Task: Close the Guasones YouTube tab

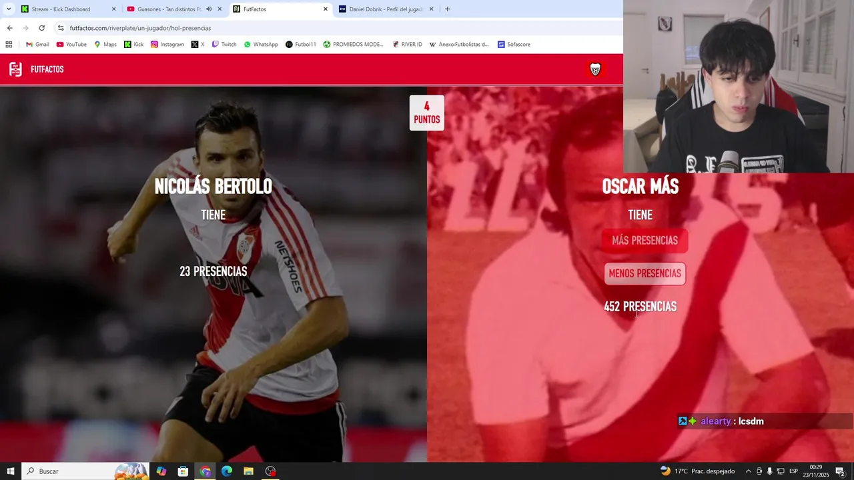Action: (x=220, y=9)
